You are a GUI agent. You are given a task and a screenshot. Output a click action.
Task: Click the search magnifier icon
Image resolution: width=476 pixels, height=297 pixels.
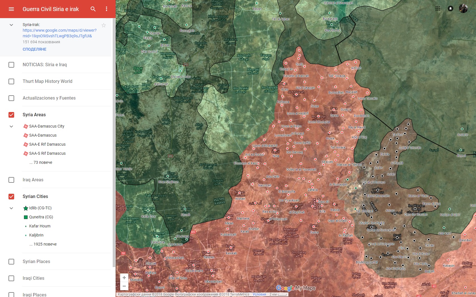93,9
